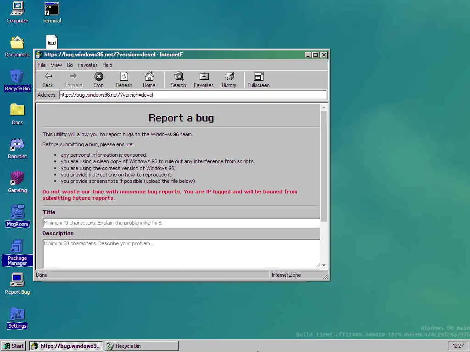Select the Settings desktop icon
The height and width of the screenshot is (352, 470).
17,318
